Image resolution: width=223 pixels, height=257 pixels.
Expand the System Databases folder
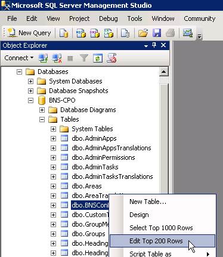(30, 81)
